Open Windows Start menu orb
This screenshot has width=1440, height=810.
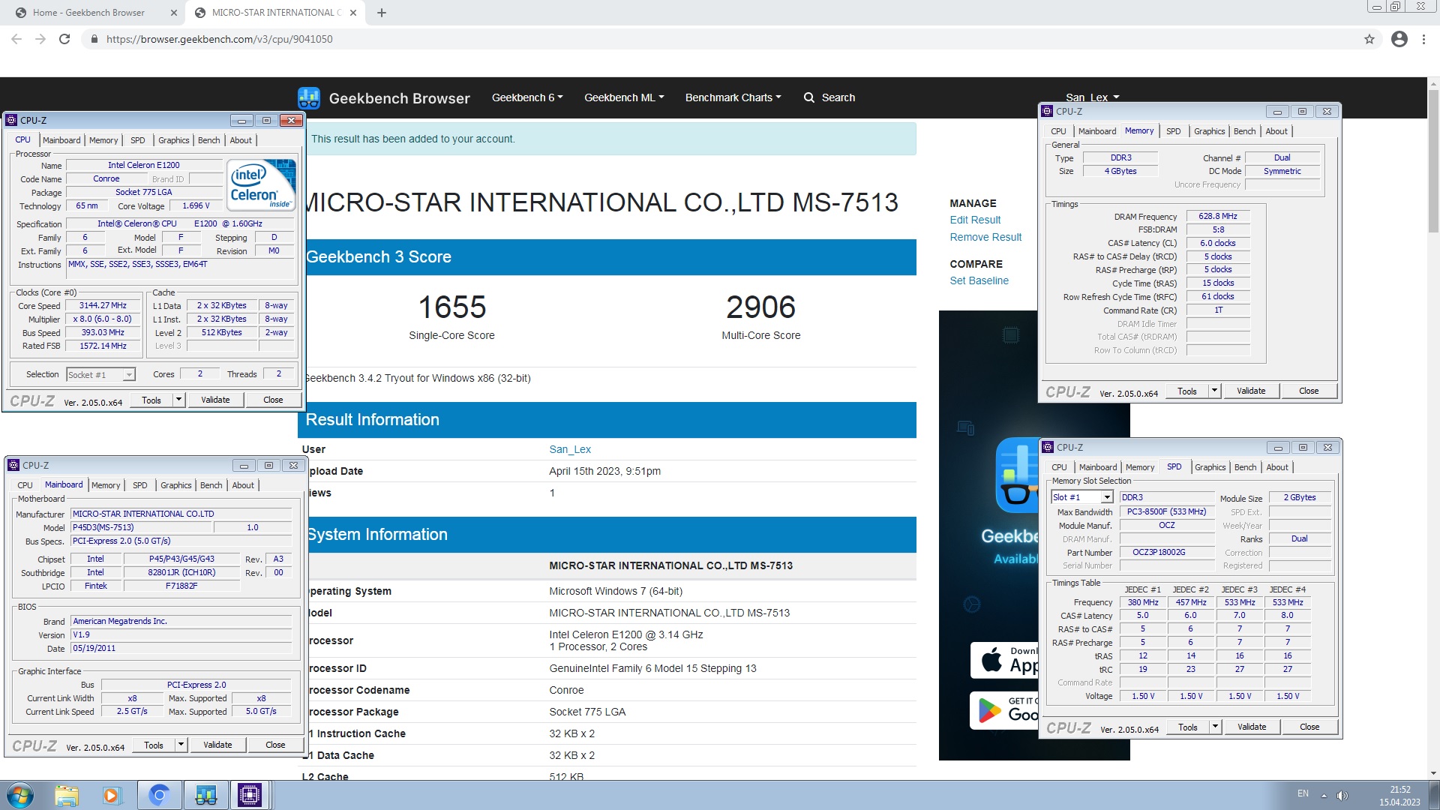point(20,795)
